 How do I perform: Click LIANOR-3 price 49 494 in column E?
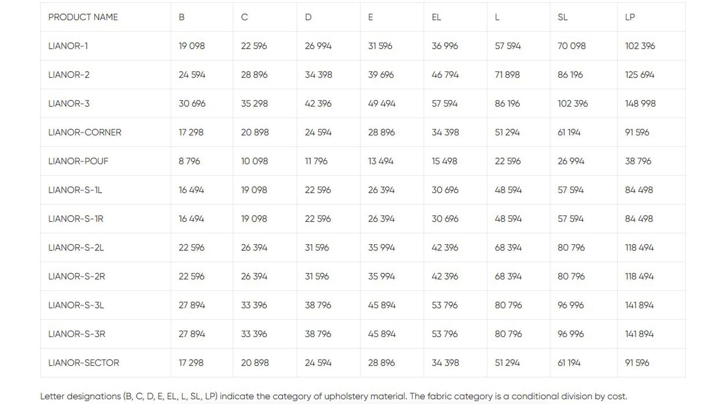click(x=381, y=104)
